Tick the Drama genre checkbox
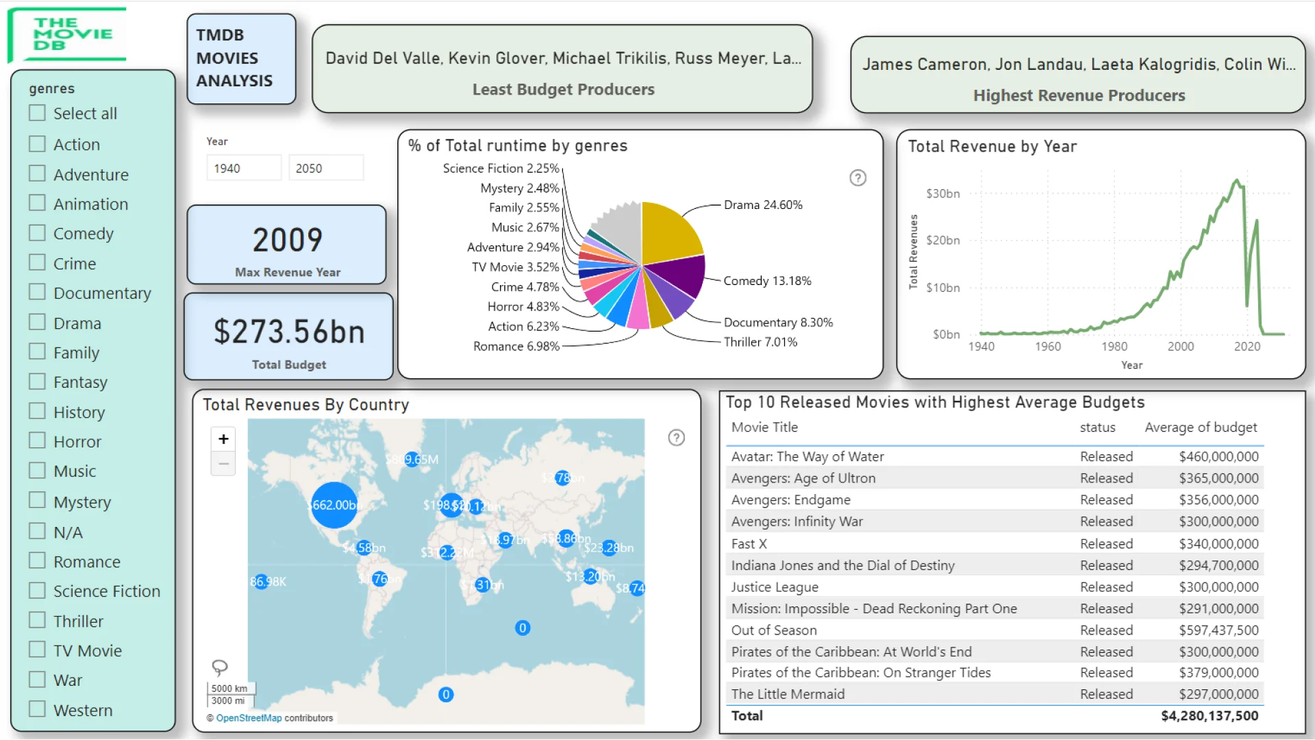The image size is (1315, 740). 37,323
